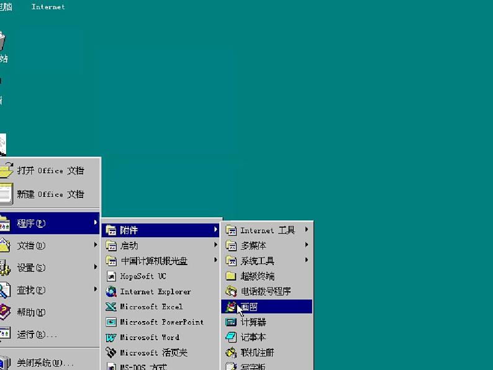Viewport: 493px width, 370px height.
Task: Click the 超级终端 folder icon
Action: point(231,276)
